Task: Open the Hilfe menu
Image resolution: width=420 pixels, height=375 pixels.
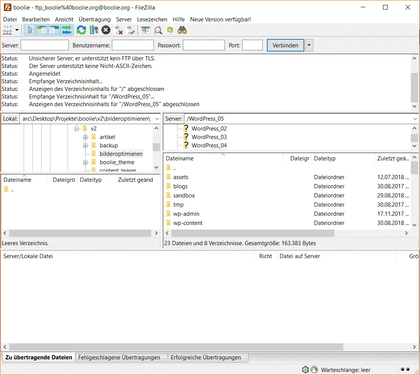Action: [179, 19]
